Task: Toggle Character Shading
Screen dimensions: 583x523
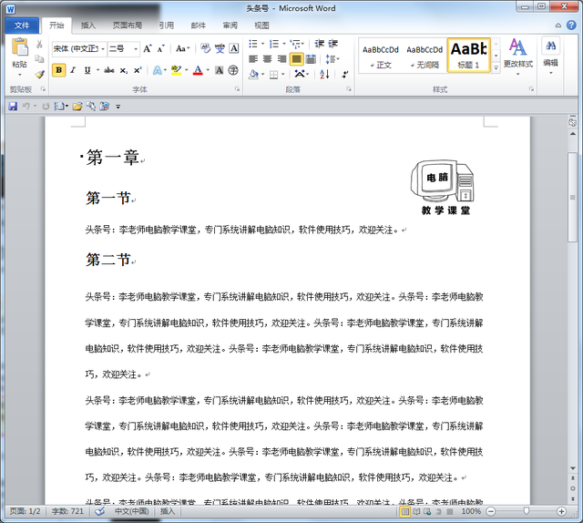Action: click(220, 70)
